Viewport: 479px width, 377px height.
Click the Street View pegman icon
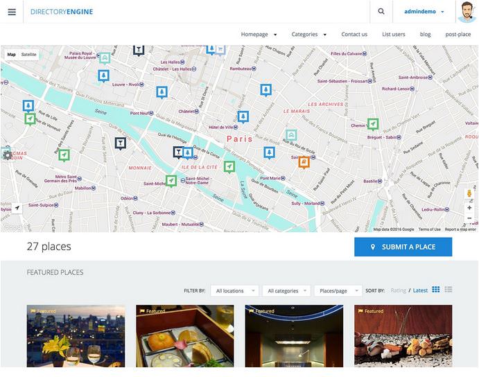point(469,193)
